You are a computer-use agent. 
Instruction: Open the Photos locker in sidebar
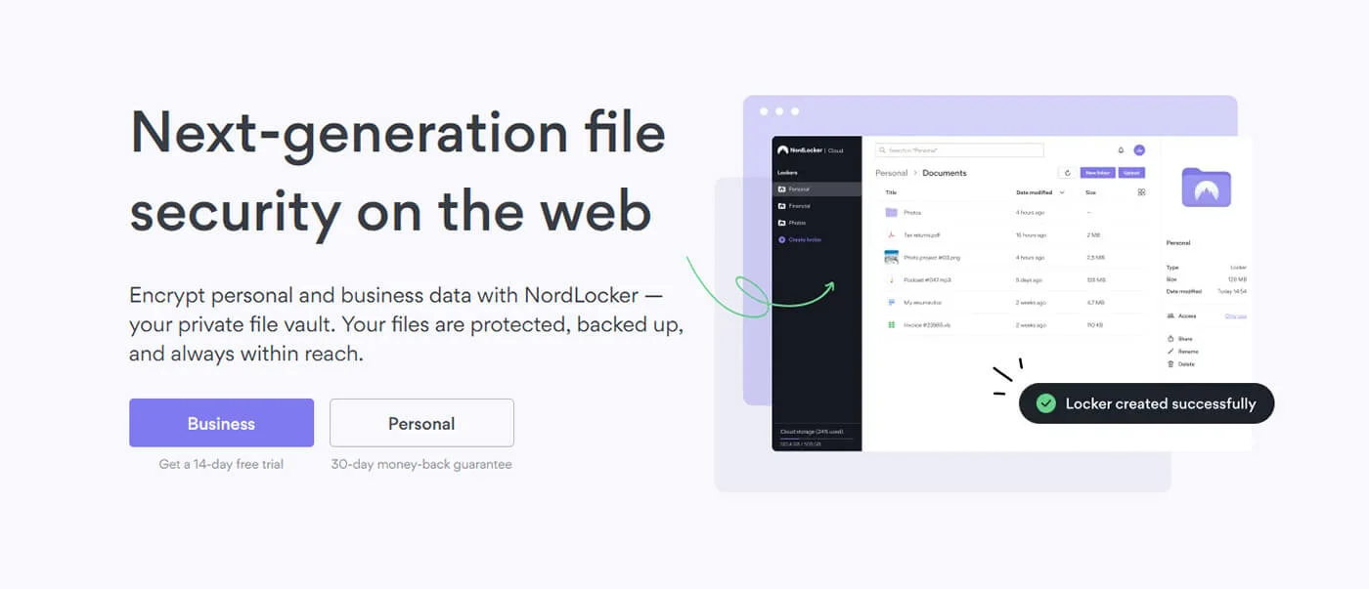(x=817, y=223)
